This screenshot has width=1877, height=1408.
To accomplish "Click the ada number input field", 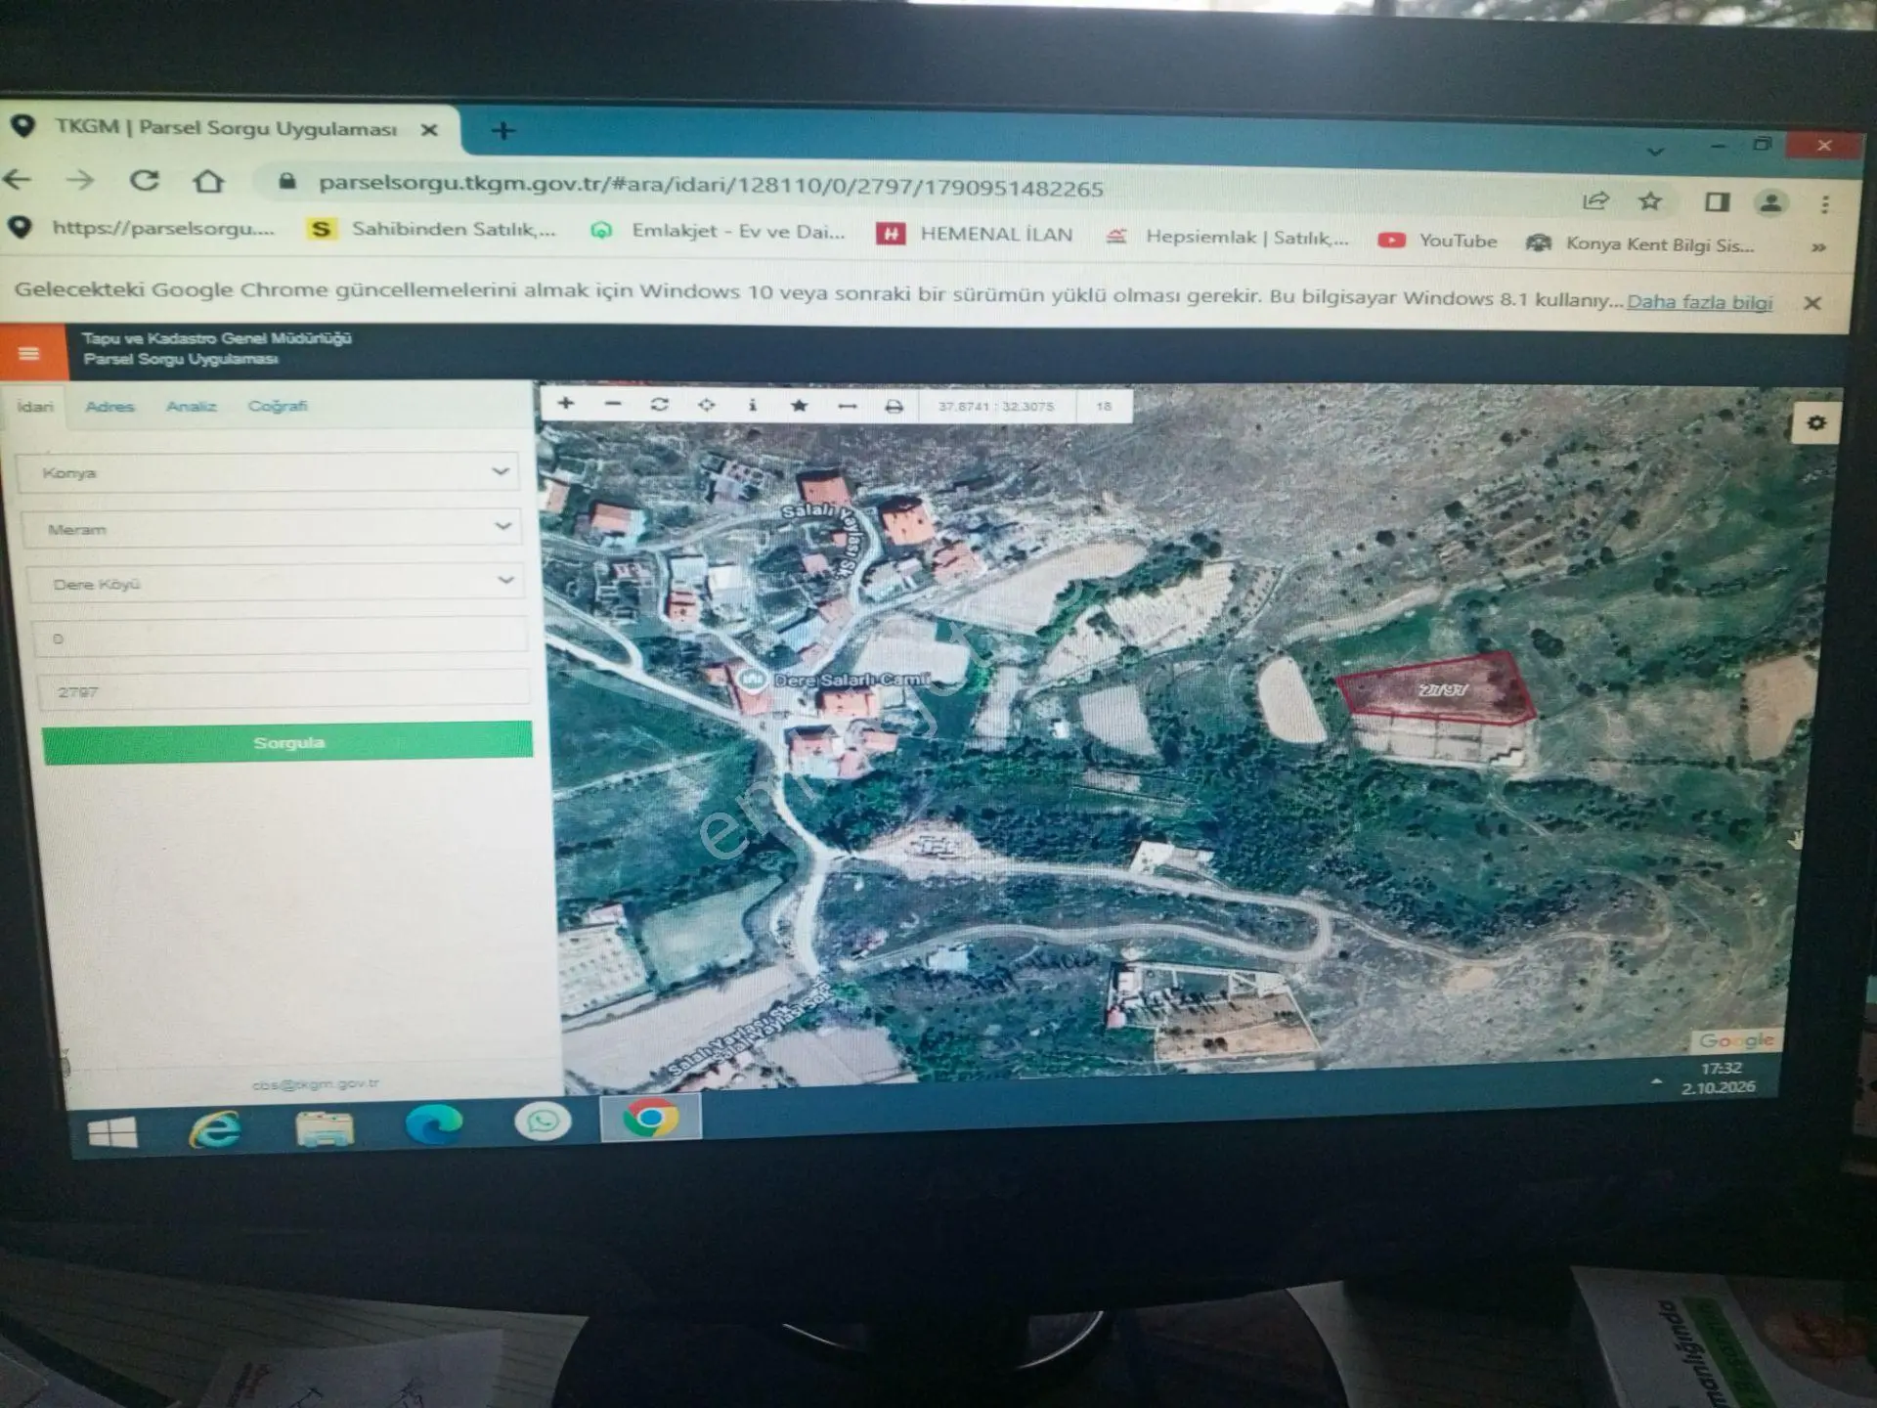I will [x=280, y=638].
